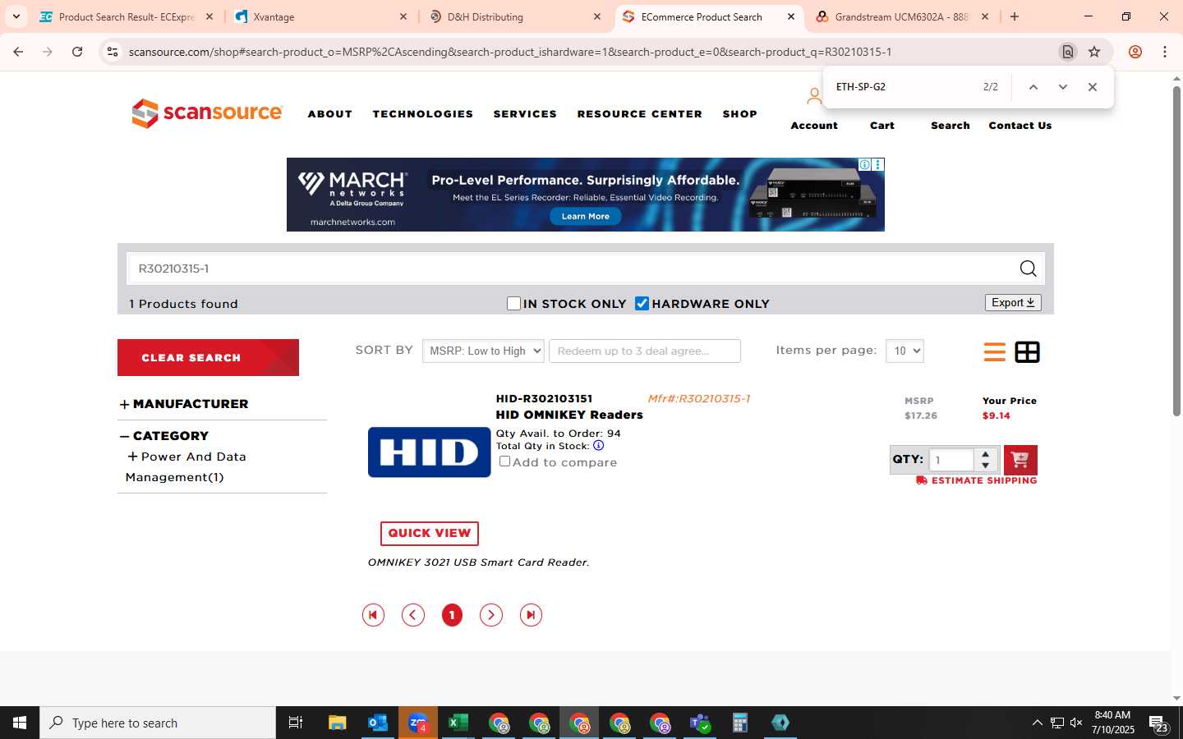Check Add to compare box
The image size is (1183, 739).
pyautogui.click(x=504, y=461)
